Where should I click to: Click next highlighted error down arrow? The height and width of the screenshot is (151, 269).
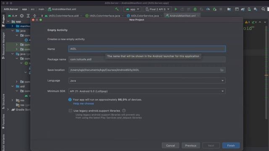[x=265, y=22]
